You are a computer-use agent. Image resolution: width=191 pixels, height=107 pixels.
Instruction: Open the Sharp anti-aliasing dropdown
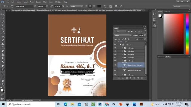click(76, 6)
